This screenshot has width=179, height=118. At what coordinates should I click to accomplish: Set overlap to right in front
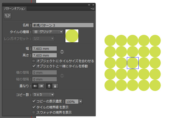coord(41,86)
